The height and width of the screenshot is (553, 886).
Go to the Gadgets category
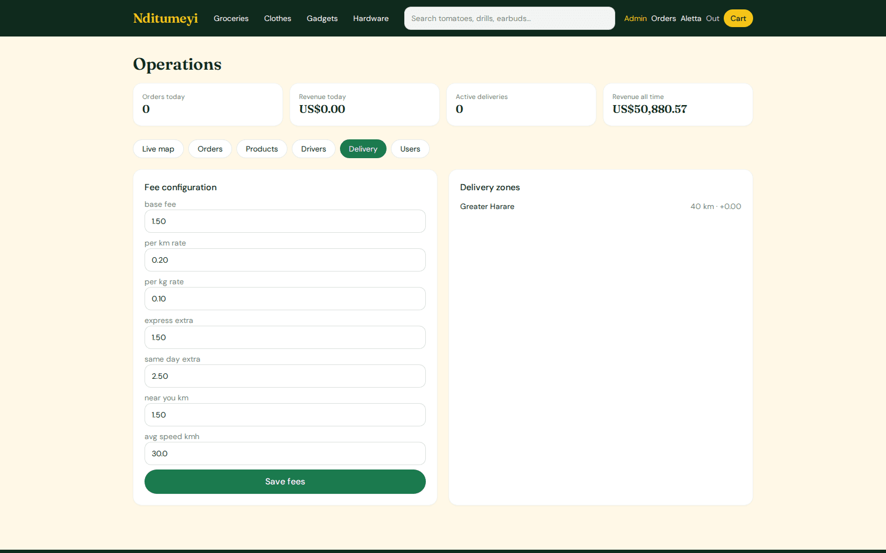(x=322, y=18)
